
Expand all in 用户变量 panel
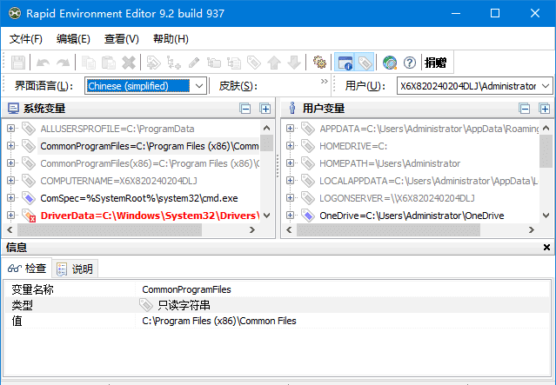[x=545, y=109]
